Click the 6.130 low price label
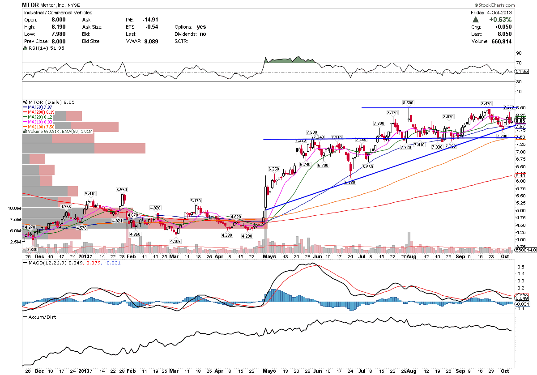This screenshot has width=537, height=375. (349, 183)
